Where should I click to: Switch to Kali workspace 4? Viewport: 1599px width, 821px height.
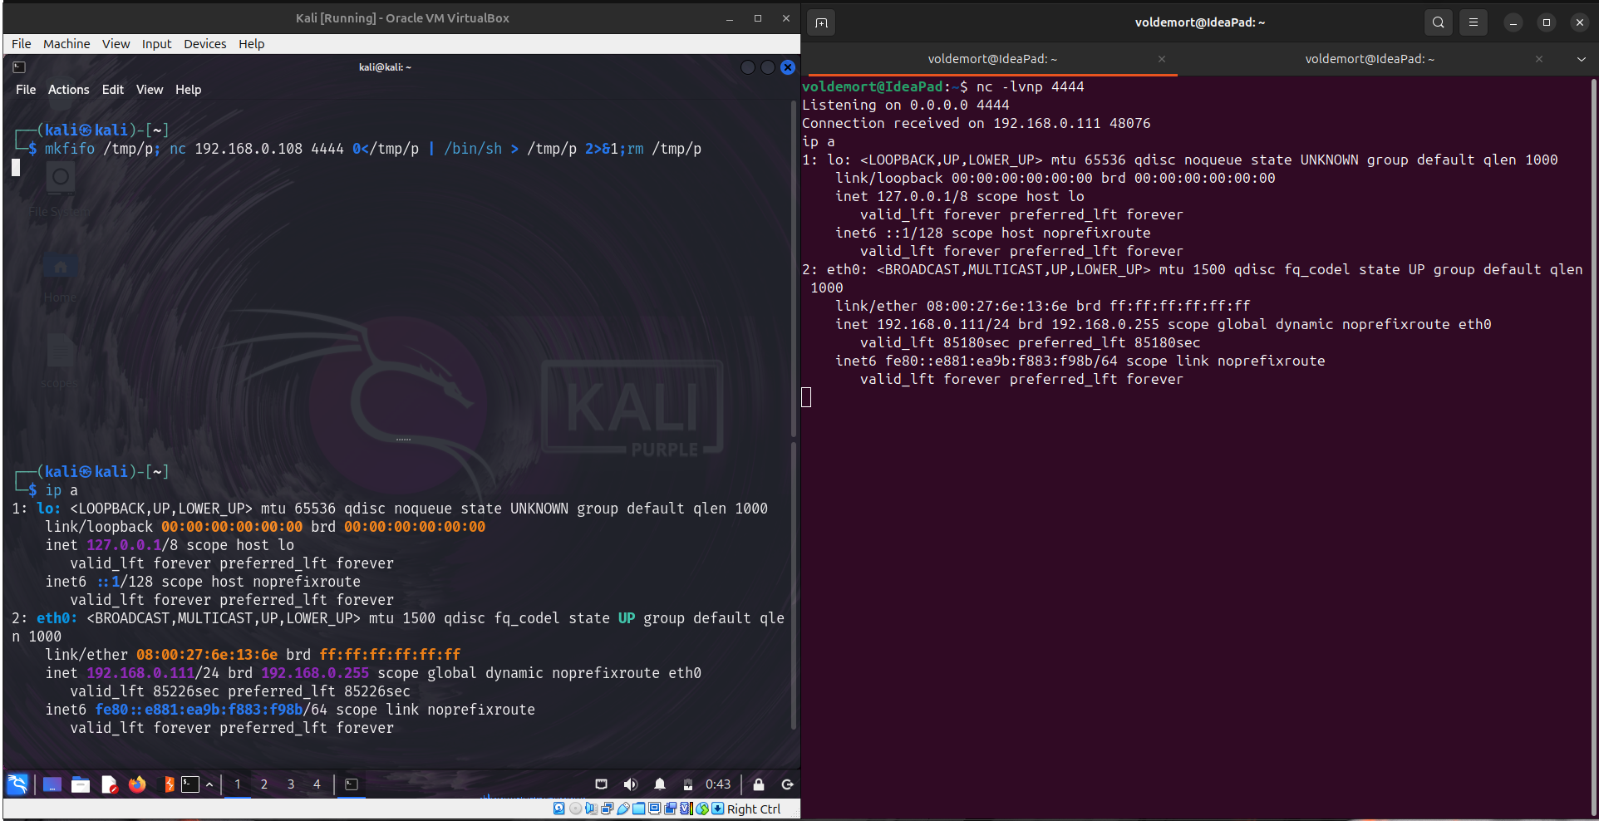(317, 784)
